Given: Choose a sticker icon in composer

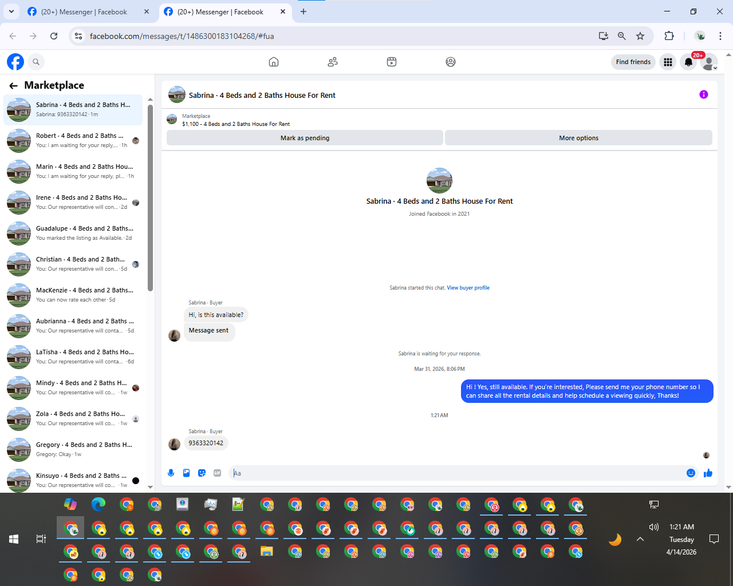Looking at the screenshot, I should [x=202, y=473].
